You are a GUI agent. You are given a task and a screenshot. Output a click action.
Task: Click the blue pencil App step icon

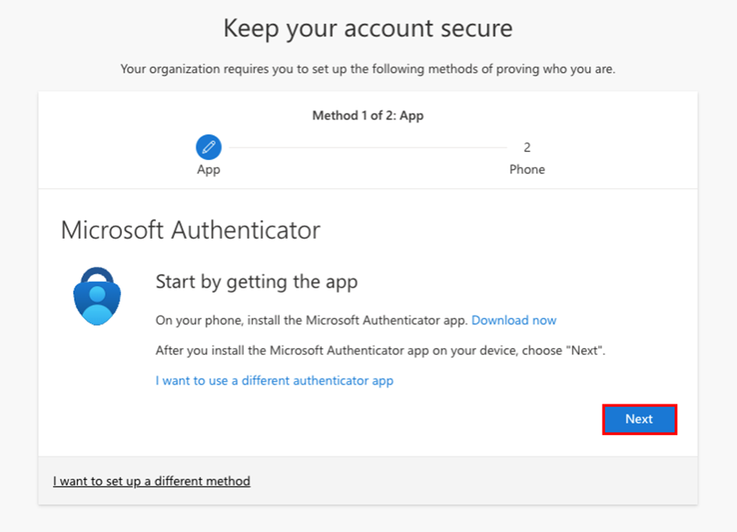[x=207, y=146]
